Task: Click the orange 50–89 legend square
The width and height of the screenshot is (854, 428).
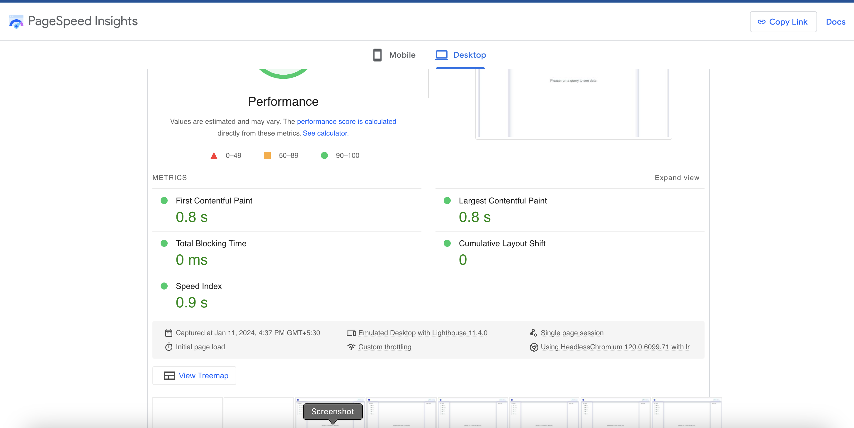Action: (267, 155)
